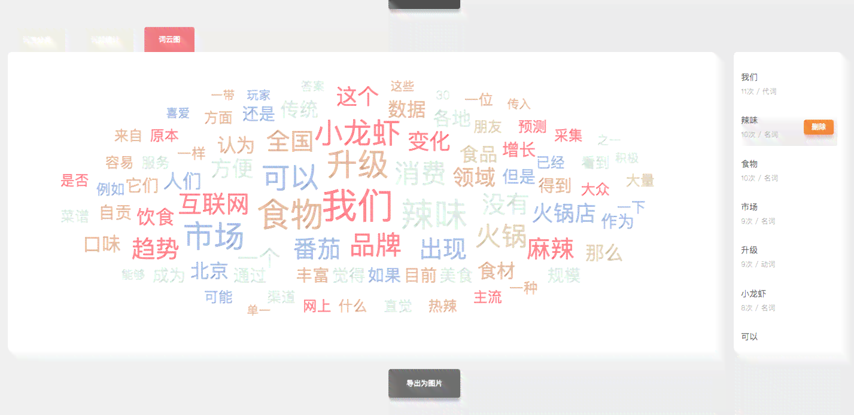Select the 词云图 tab
The width and height of the screenshot is (854, 415).
click(x=169, y=39)
